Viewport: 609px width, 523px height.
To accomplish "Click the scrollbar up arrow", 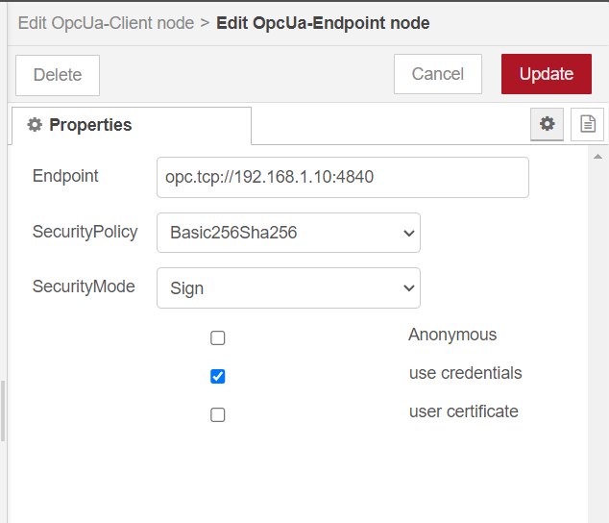I will (x=597, y=156).
